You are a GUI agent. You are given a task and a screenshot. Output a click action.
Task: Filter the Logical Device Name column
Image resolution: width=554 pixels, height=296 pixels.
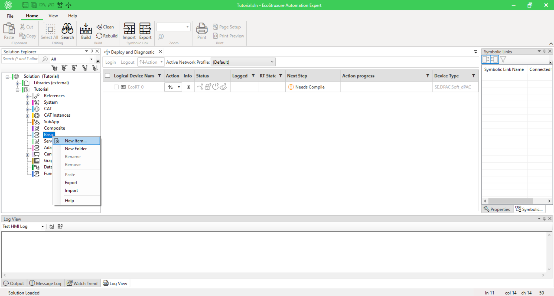click(159, 76)
